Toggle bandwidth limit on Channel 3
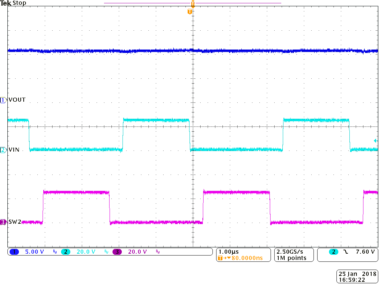This screenshot has width=379, height=284. pos(158,252)
